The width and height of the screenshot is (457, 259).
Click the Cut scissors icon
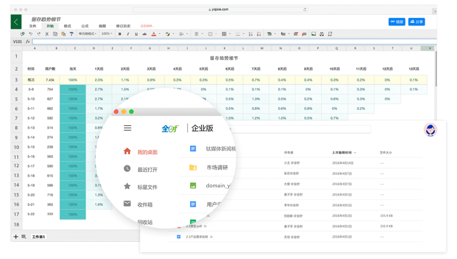point(47,34)
